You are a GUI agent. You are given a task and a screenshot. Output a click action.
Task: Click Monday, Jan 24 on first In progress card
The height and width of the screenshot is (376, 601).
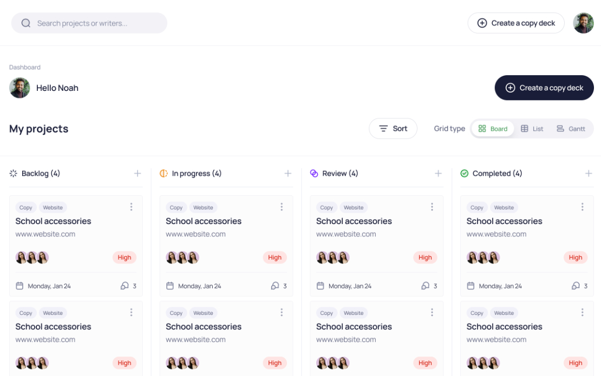click(x=200, y=286)
